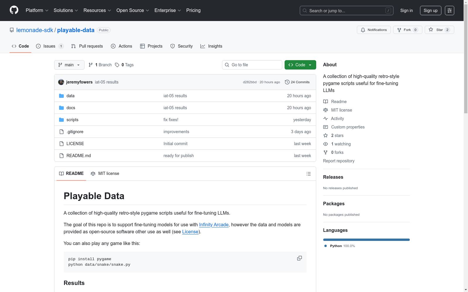468x292 pixels.
Task: Open the scripts folder
Action: point(72,120)
